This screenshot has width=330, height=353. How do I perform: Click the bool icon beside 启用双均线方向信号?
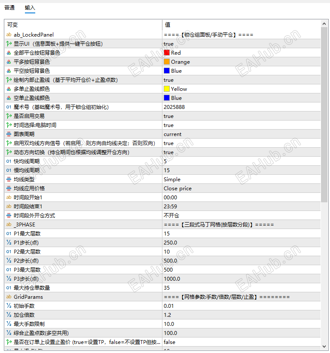(x=9, y=143)
